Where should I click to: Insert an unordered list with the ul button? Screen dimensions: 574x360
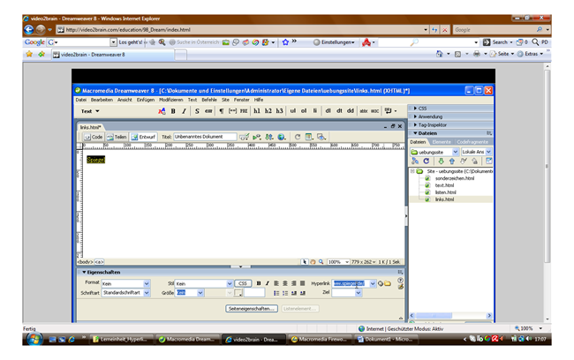click(293, 111)
